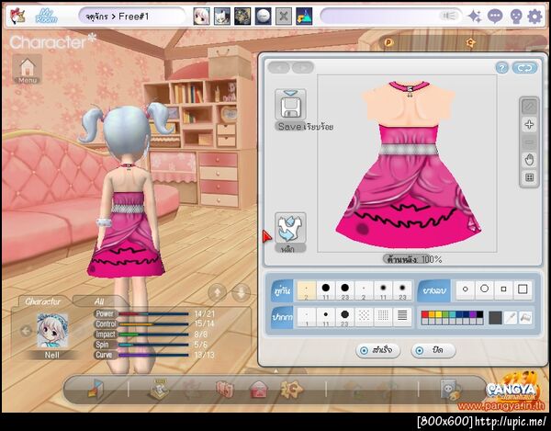Select the eyedropper color picker tool
This screenshot has height=431, width=551.
[x=510, y=318]
